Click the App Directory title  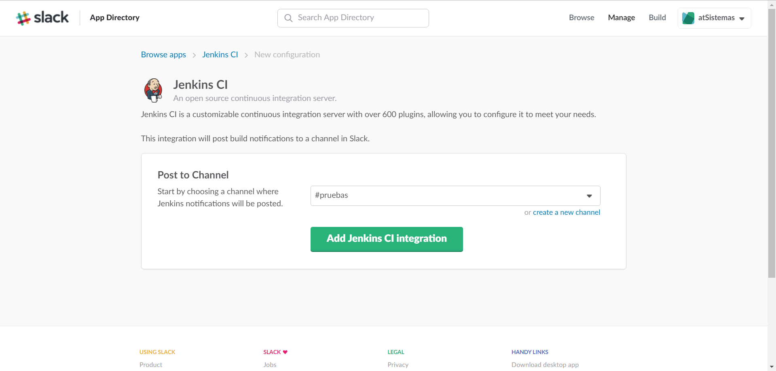114,18
